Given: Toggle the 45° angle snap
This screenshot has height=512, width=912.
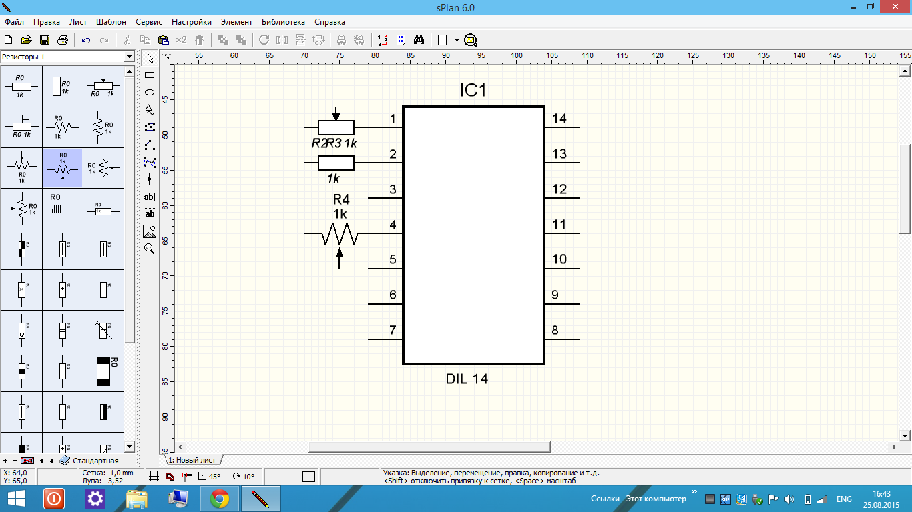Looking at the screenshot, I should pos(210,477).
